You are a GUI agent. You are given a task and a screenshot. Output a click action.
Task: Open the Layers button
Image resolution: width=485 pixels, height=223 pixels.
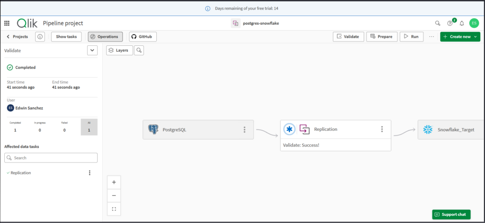[x=119, y=50]
